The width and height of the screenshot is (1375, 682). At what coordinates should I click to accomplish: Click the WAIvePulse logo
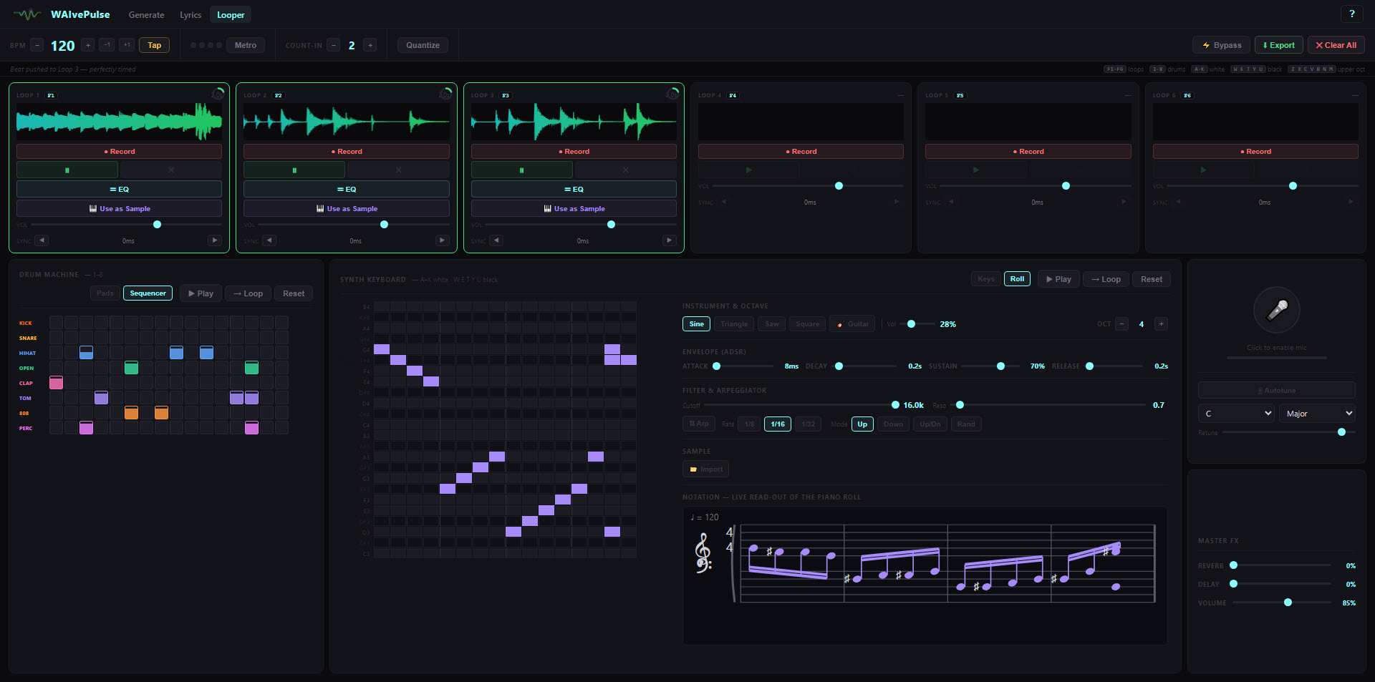click(x=62, y=14)
